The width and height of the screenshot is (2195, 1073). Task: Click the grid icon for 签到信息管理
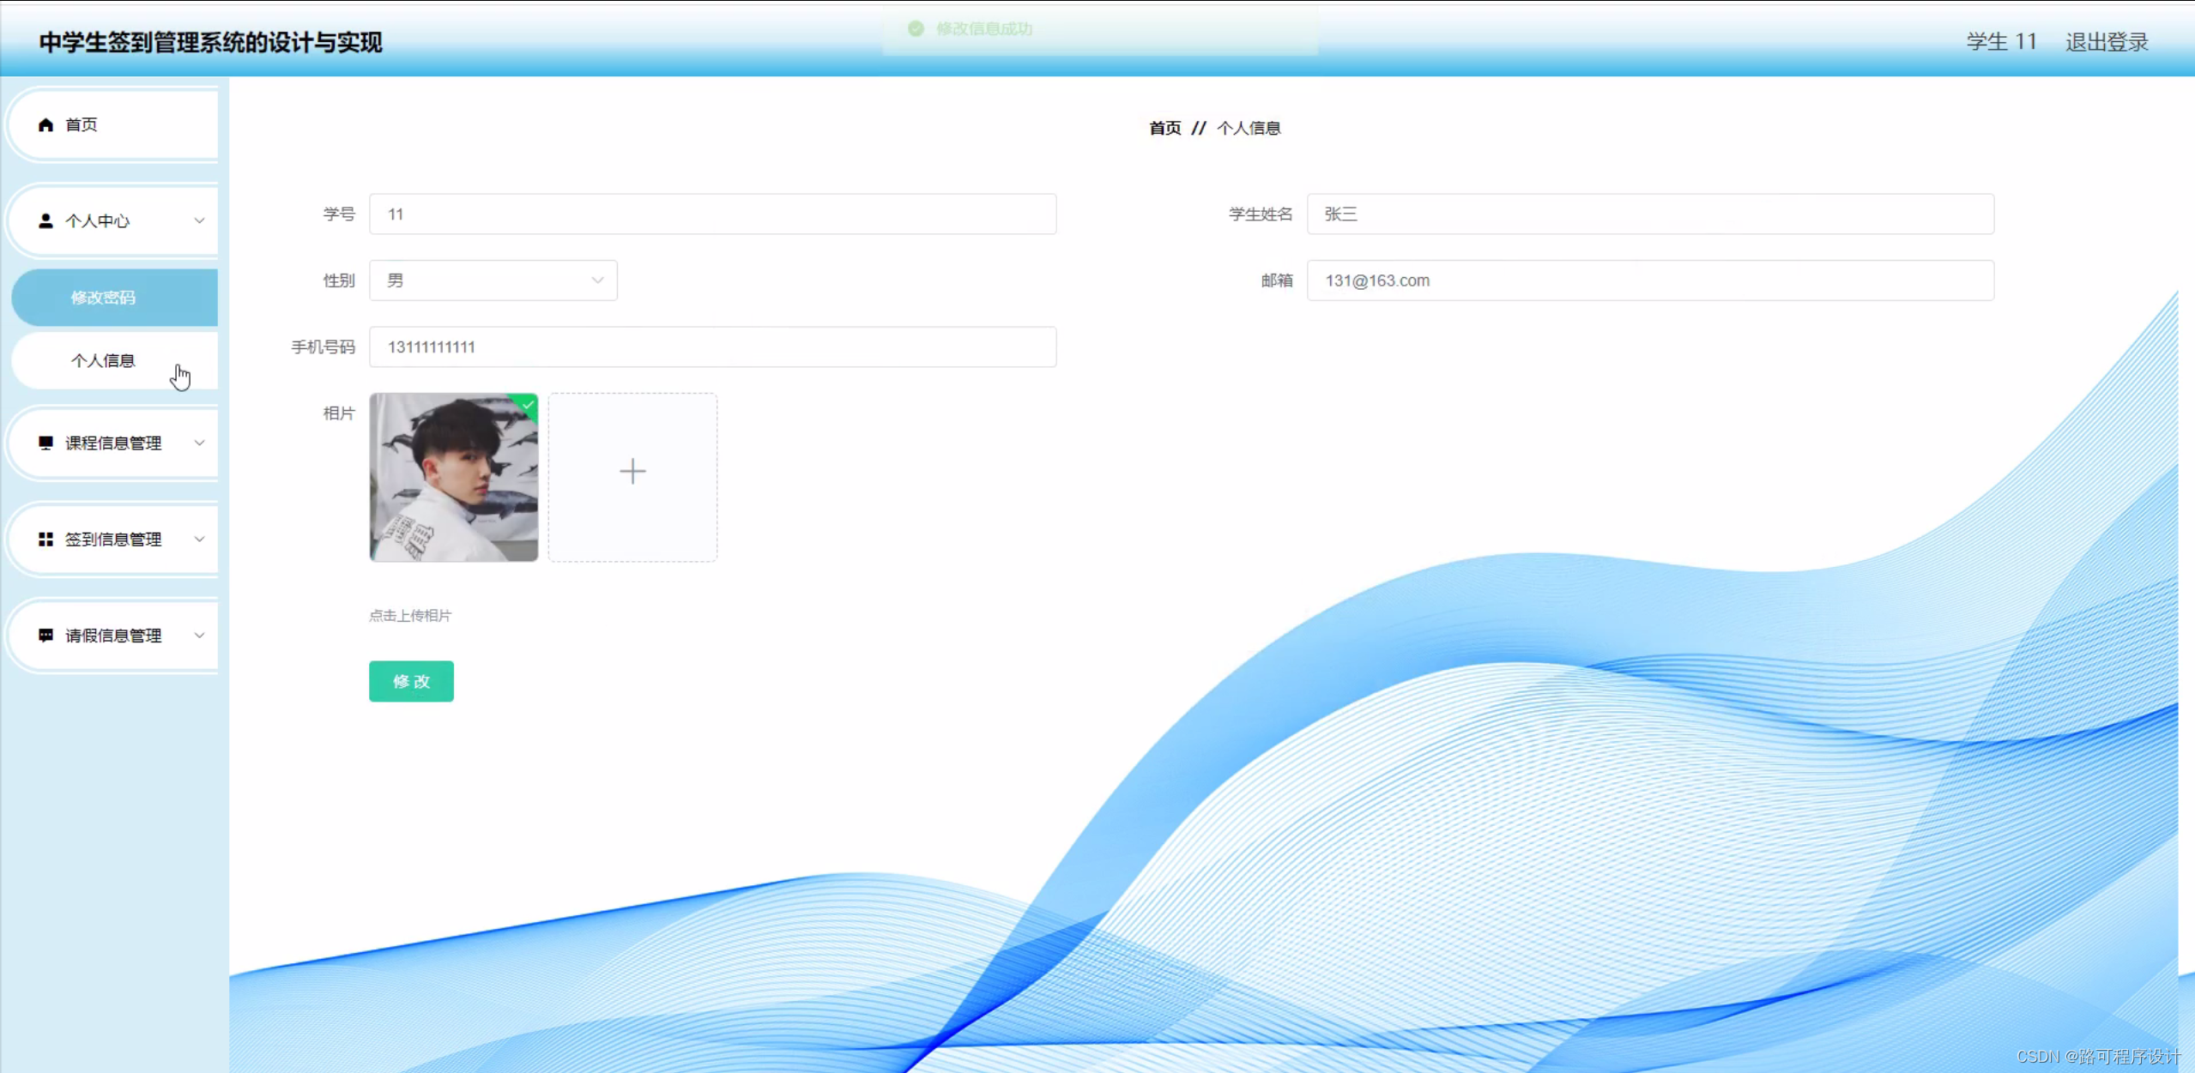(45, 539)
